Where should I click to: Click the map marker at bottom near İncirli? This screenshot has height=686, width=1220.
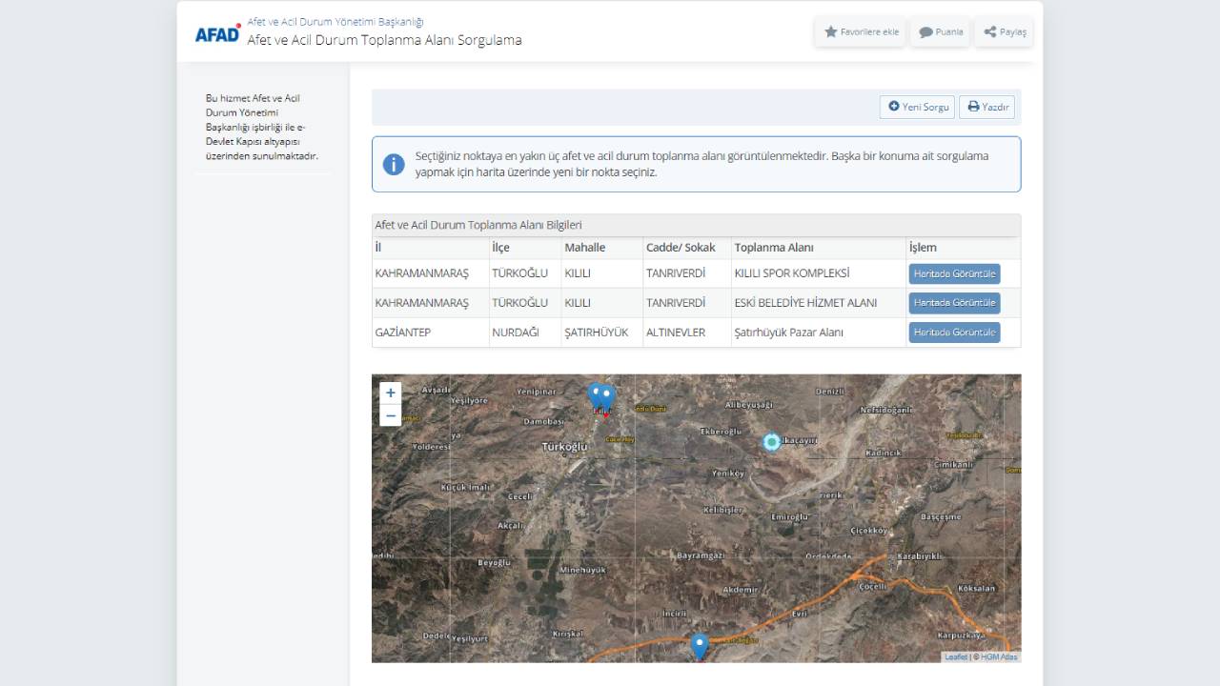[x=700, y=645]
